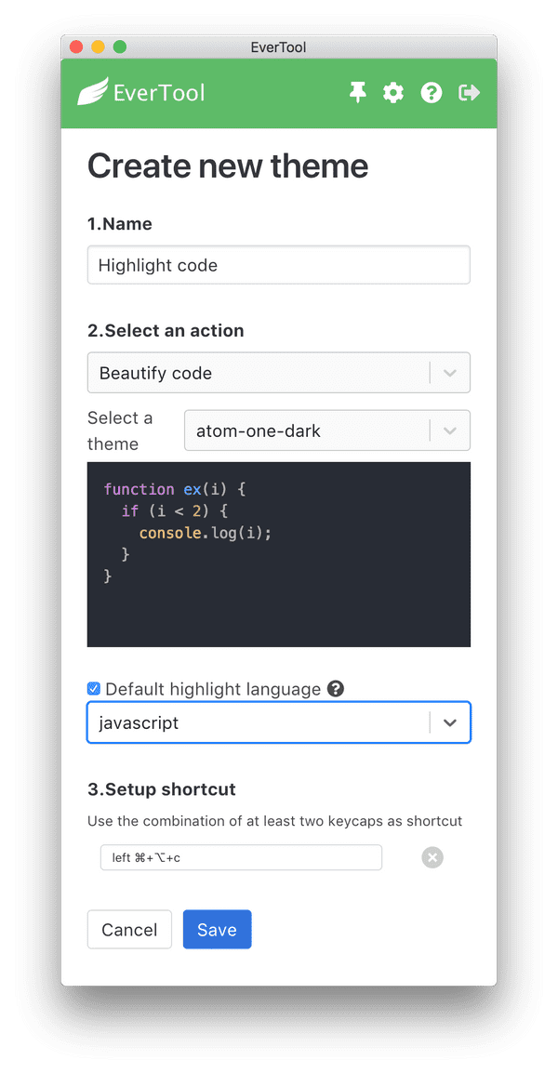Click the Default highlight language label
This screenshot has height=1073, width=558.
[213, 689]
